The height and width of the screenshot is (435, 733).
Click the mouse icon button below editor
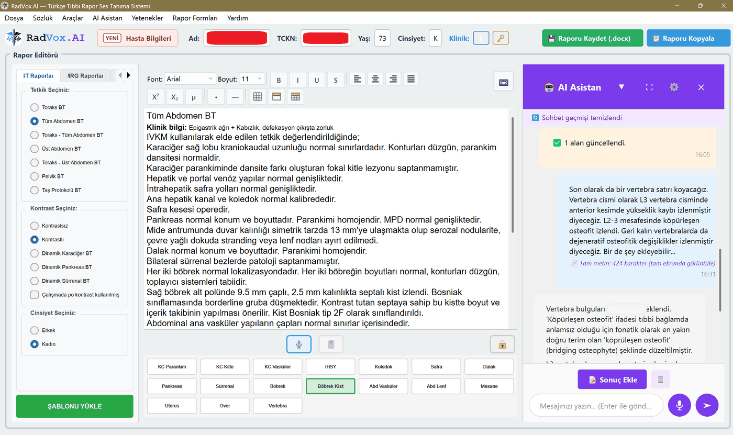[x=331, y=344]
